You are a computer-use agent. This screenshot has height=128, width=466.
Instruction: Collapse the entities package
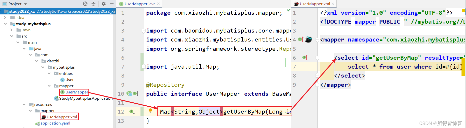point(49,74)
